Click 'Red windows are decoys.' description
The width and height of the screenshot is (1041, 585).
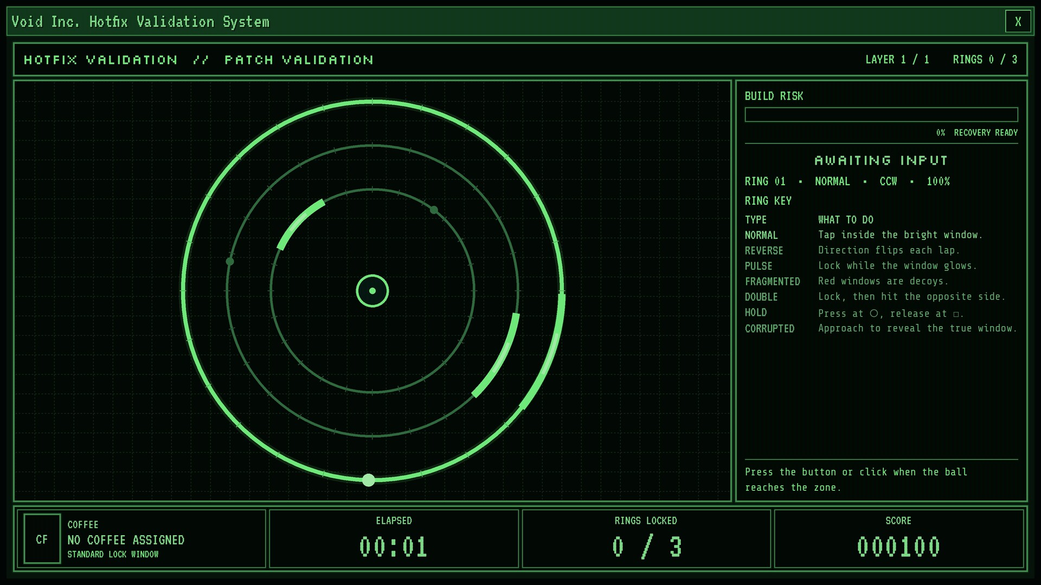pyautogui.click(x=883, y=281)
